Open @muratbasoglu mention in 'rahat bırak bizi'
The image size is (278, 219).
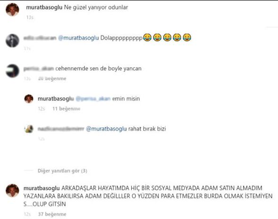106,129
